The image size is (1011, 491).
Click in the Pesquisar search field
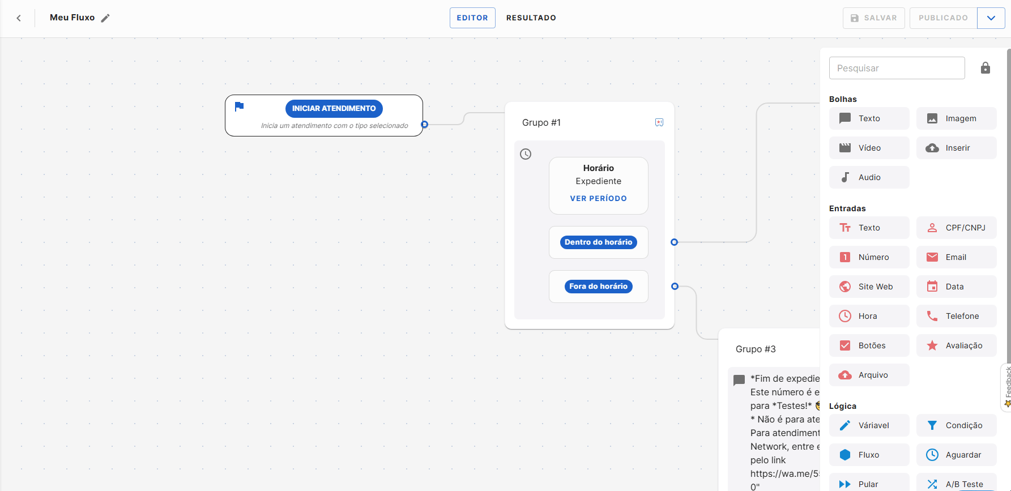pos(897,68)
